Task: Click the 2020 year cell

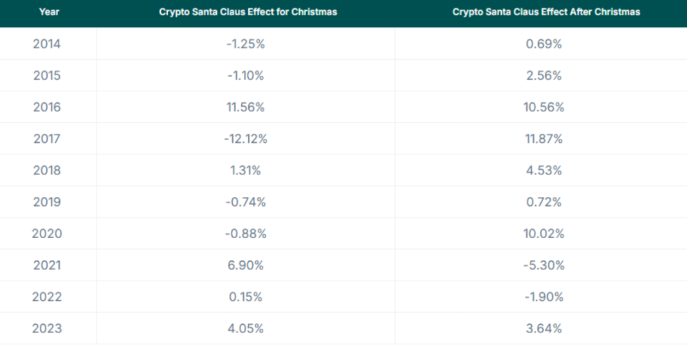Action: coord(47,234)
